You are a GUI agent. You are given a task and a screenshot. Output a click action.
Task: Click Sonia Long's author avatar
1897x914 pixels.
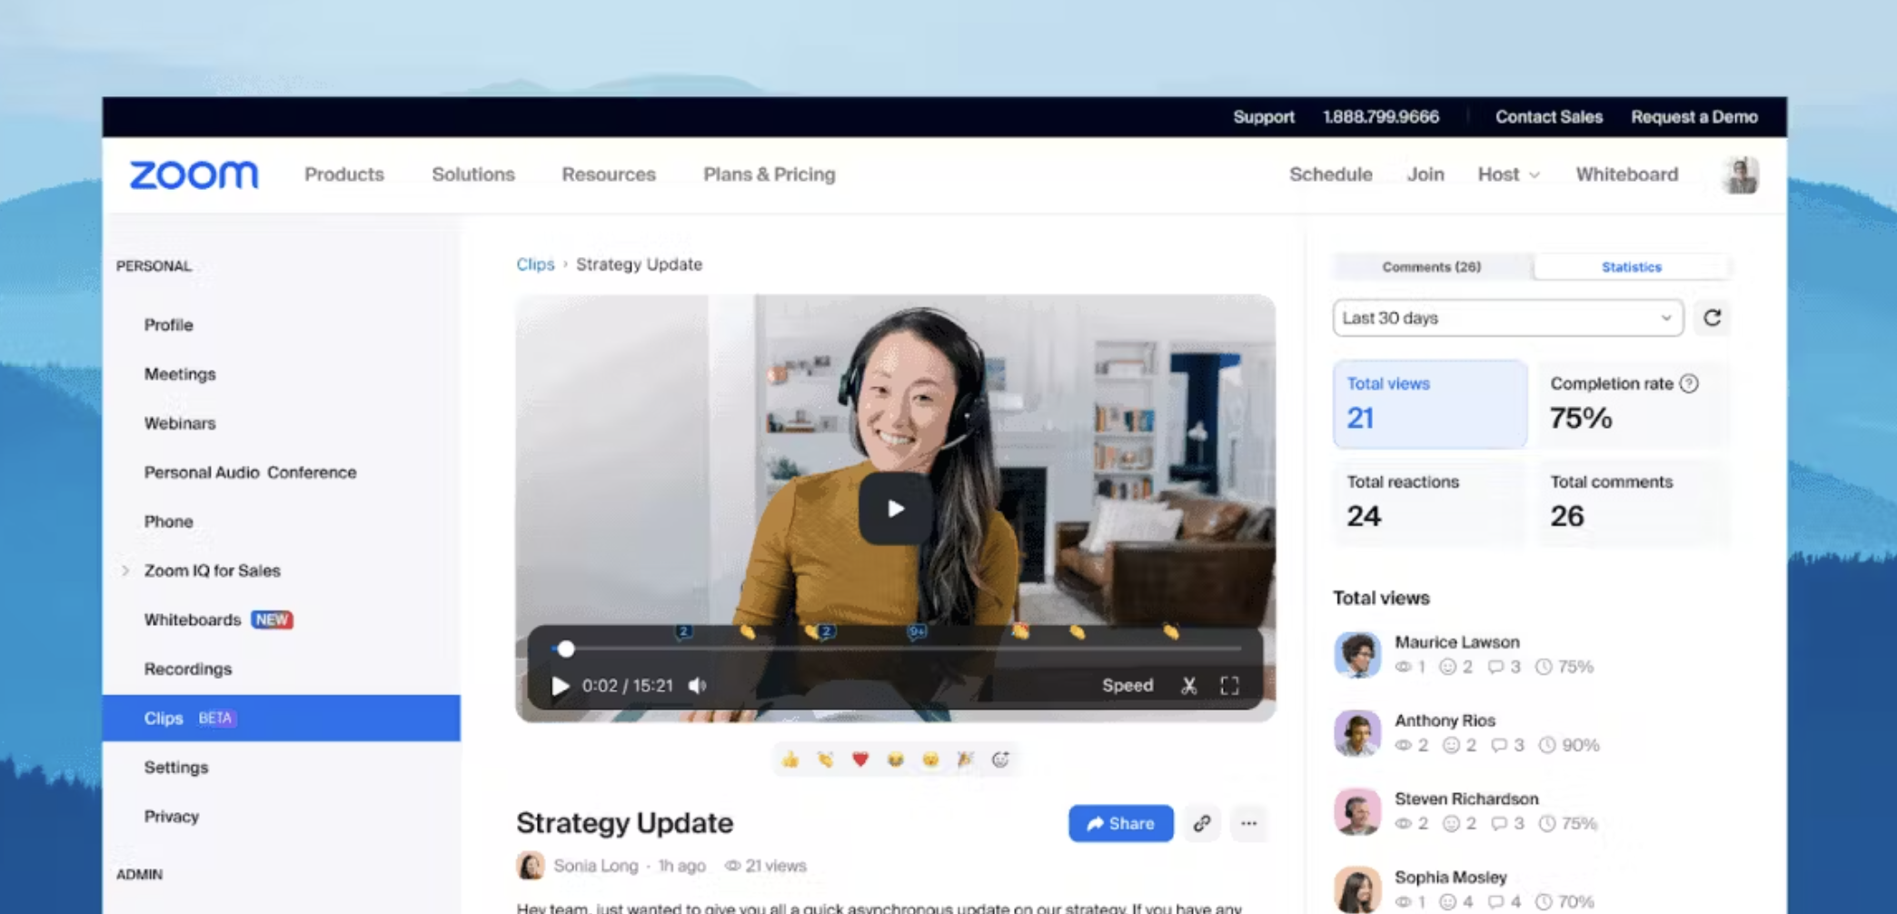[531, 866]
